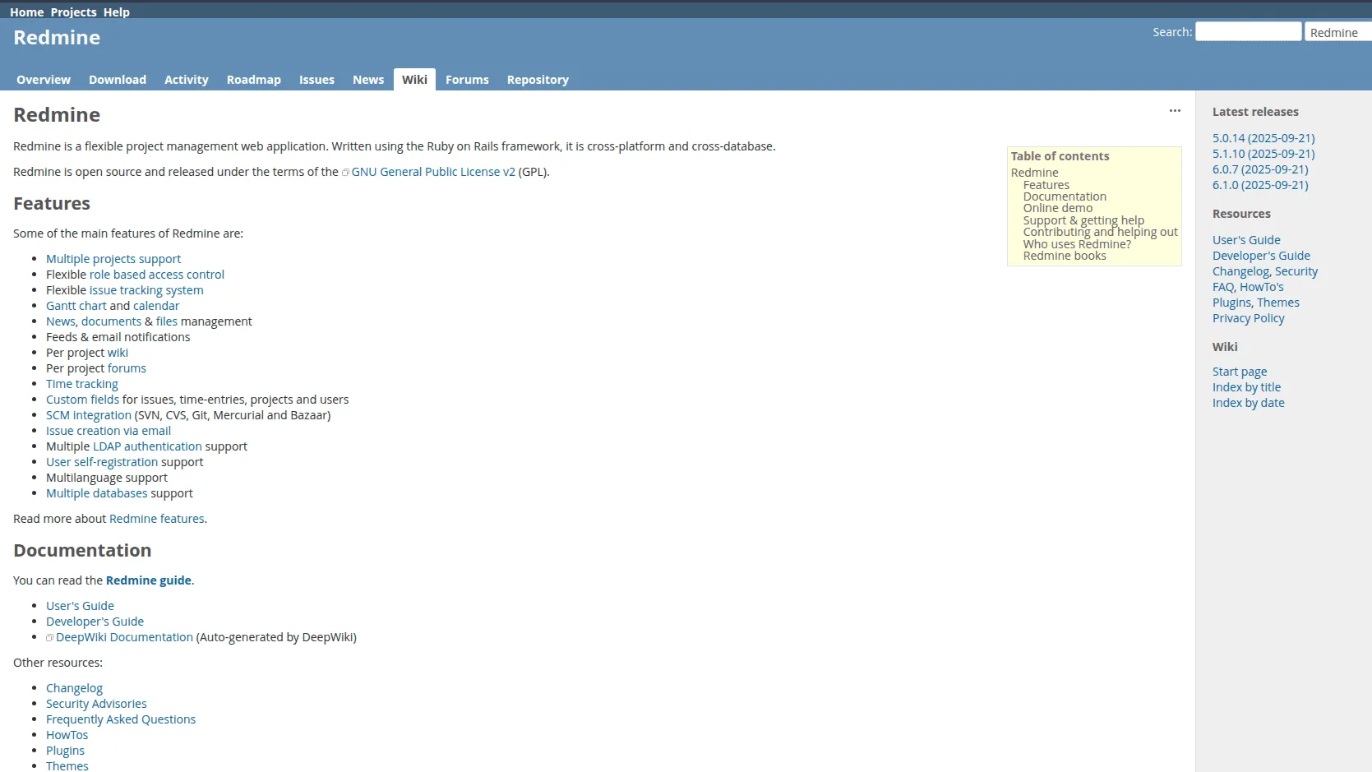Open the Time tracking link
The image size is (1372, 772).
pyautogui.click(x=81, y=383)
